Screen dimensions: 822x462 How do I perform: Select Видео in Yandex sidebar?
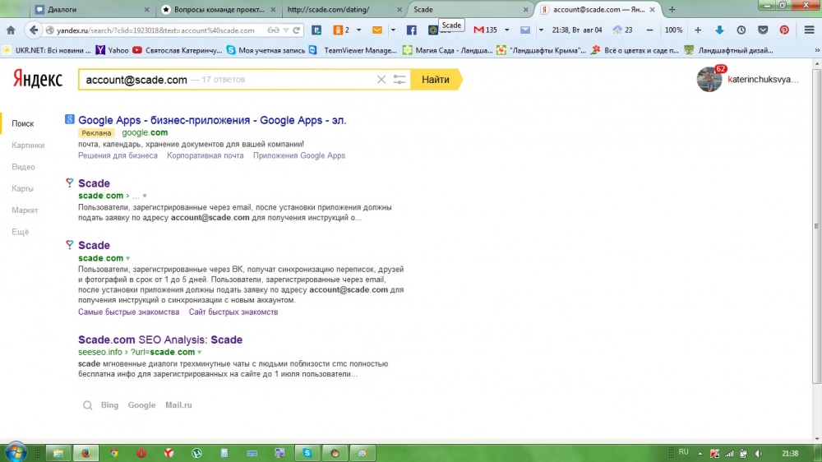[23, 167]
